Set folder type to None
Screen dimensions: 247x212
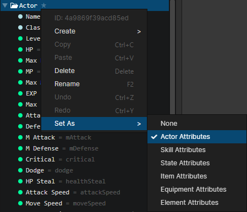197,124
